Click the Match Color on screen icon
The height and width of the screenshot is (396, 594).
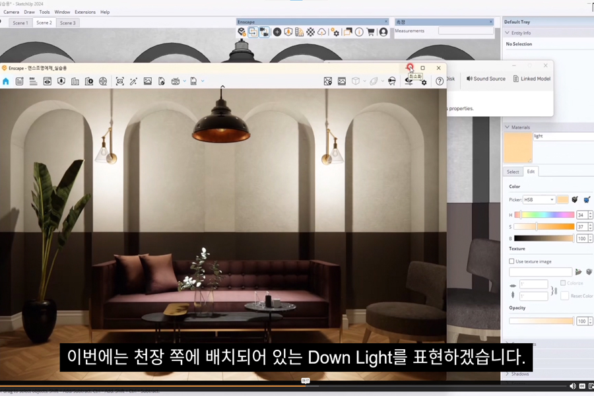click(x=587, y=200)
